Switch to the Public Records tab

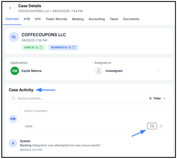click(x=57, y=19)
